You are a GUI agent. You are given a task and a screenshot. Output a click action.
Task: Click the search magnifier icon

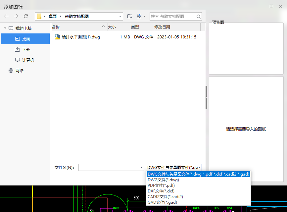198,16
